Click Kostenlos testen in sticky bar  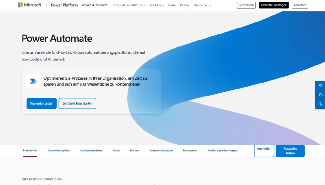pyautogui.click(x=290, y=151)
